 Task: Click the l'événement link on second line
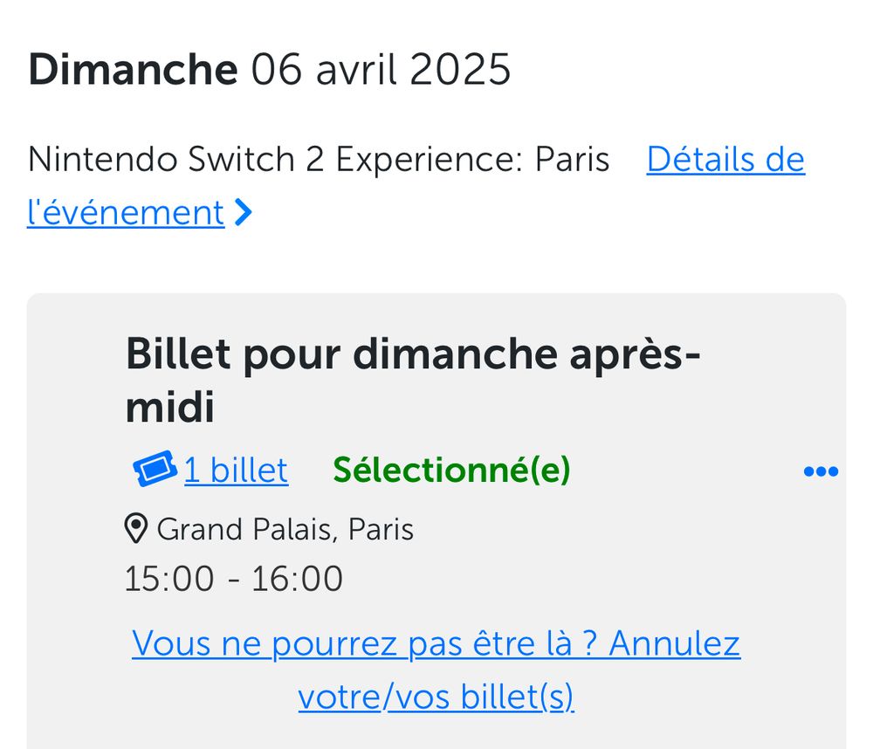(126, 213)
